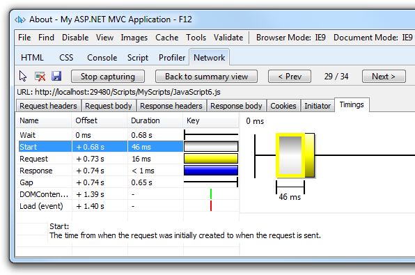Save captured traffic with the floppy disk icon
Screen dimensions: 415x275
pos(56,76)
